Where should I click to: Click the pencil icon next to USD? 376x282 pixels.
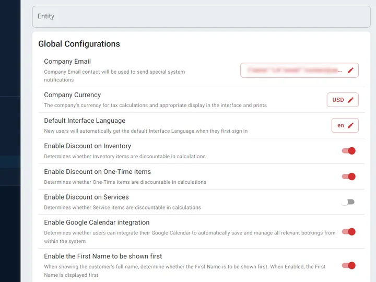click(x=350, y=100)
